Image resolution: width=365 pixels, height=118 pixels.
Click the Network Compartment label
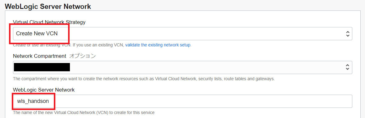(40, 56)
